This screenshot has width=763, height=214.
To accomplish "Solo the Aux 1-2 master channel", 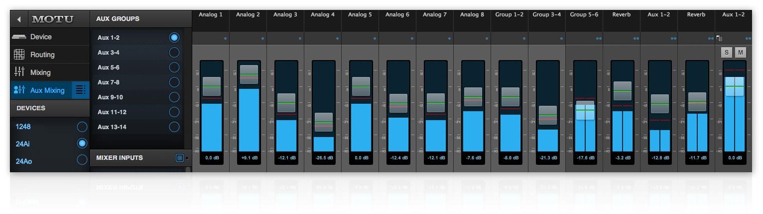I will coord(727,53).
